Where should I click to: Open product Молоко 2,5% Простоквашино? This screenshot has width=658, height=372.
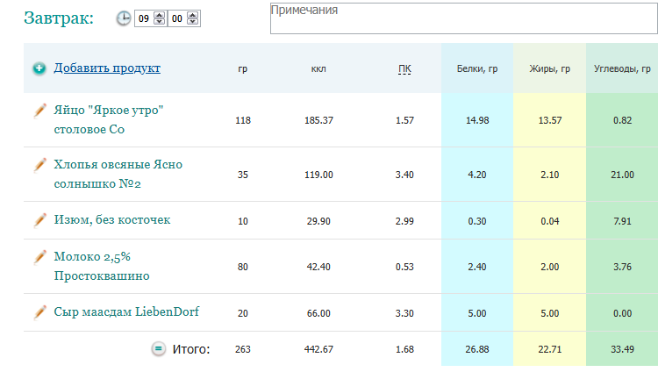coord(102,266)
